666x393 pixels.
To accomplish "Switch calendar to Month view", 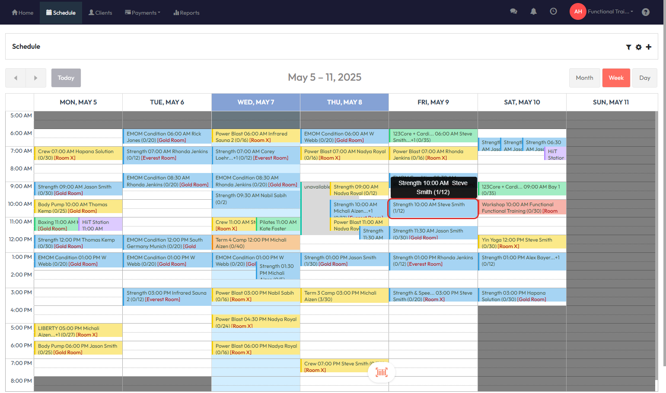I will click(x=584, y=78).
